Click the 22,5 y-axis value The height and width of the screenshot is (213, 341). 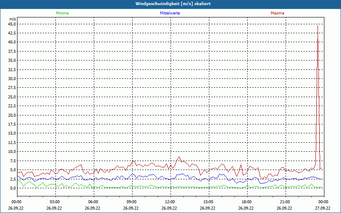click(12, 106)
